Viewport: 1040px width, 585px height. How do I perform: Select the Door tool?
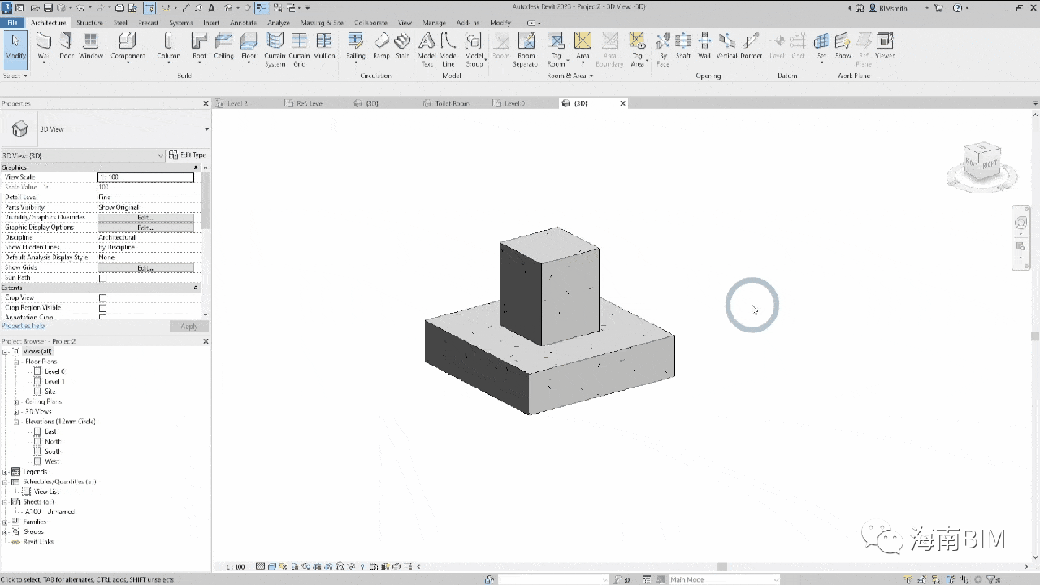(x=67, y=46)
